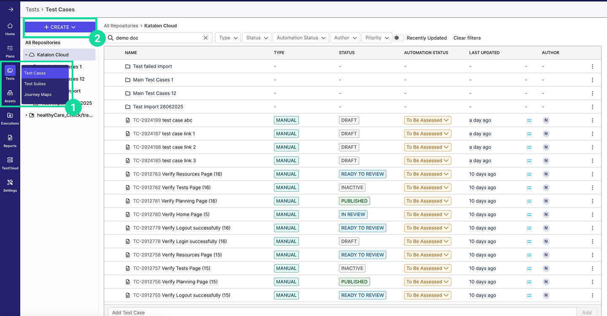The height and width of the screenshot is (316, 607).
Task: Click the All Repositories breadcrumb link
Action: (x=121, y=26)
